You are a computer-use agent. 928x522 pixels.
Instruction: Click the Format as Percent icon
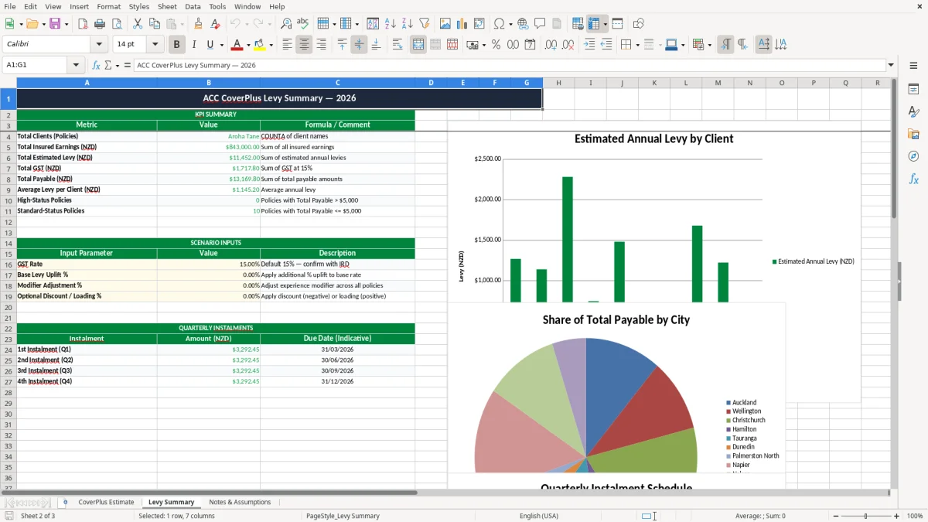point(496,45)
